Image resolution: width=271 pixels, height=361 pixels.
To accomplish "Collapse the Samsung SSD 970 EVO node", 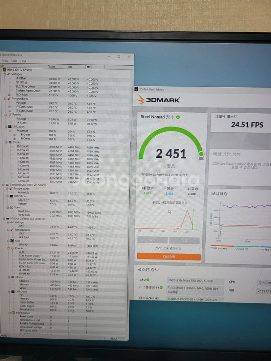I will pyautogui.click(x=3, y=184).
